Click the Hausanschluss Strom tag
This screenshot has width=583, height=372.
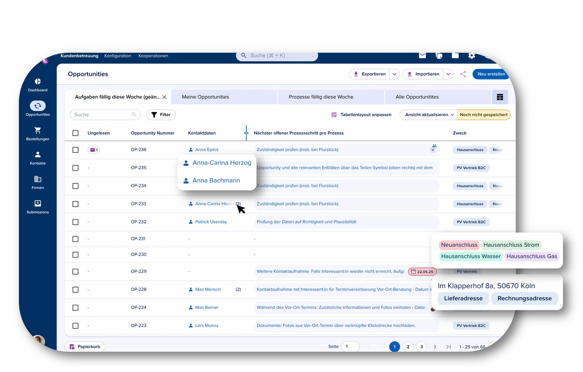(x=511, y=245)
